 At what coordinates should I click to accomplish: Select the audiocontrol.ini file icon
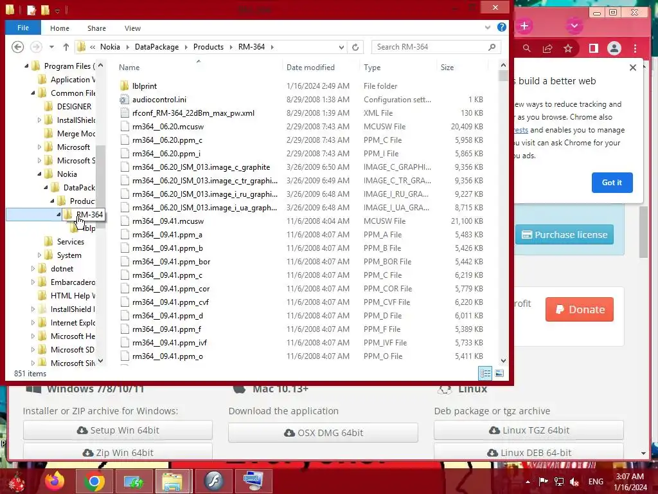coord(124,100)
